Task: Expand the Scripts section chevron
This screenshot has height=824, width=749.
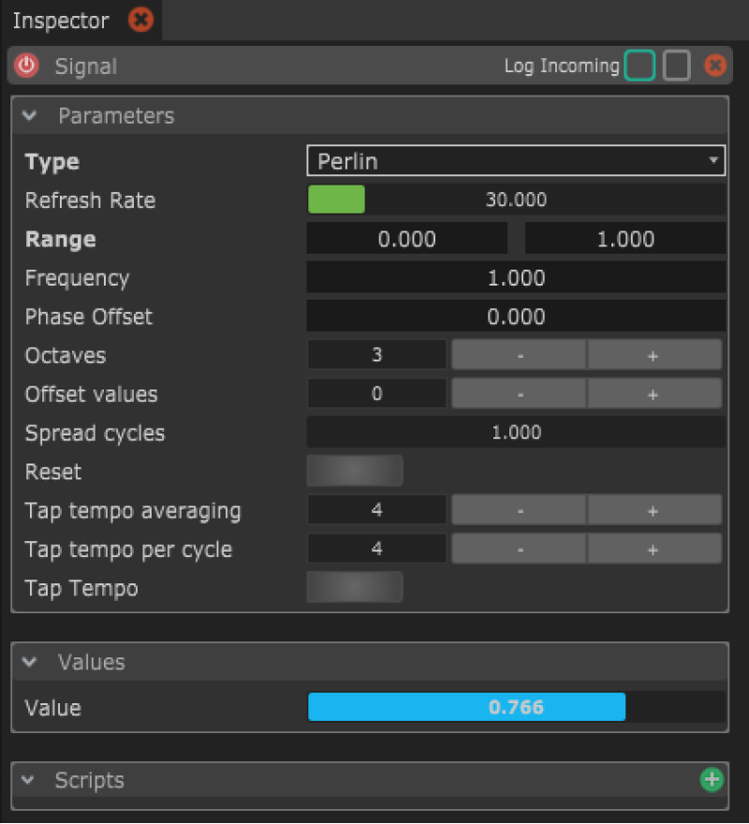Action: (x=30, y=780)
